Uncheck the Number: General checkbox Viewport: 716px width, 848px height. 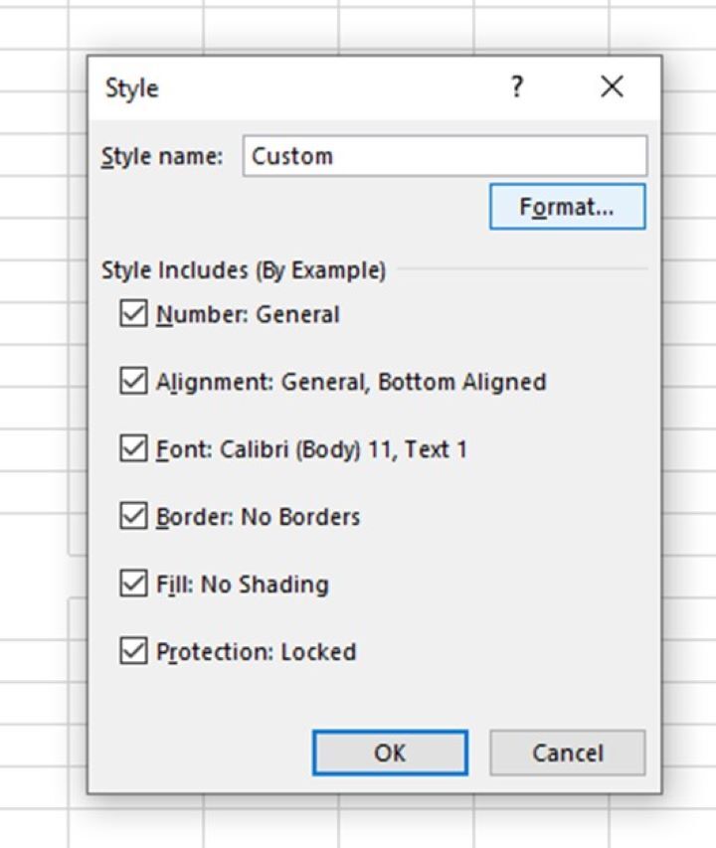coord(132,314)
